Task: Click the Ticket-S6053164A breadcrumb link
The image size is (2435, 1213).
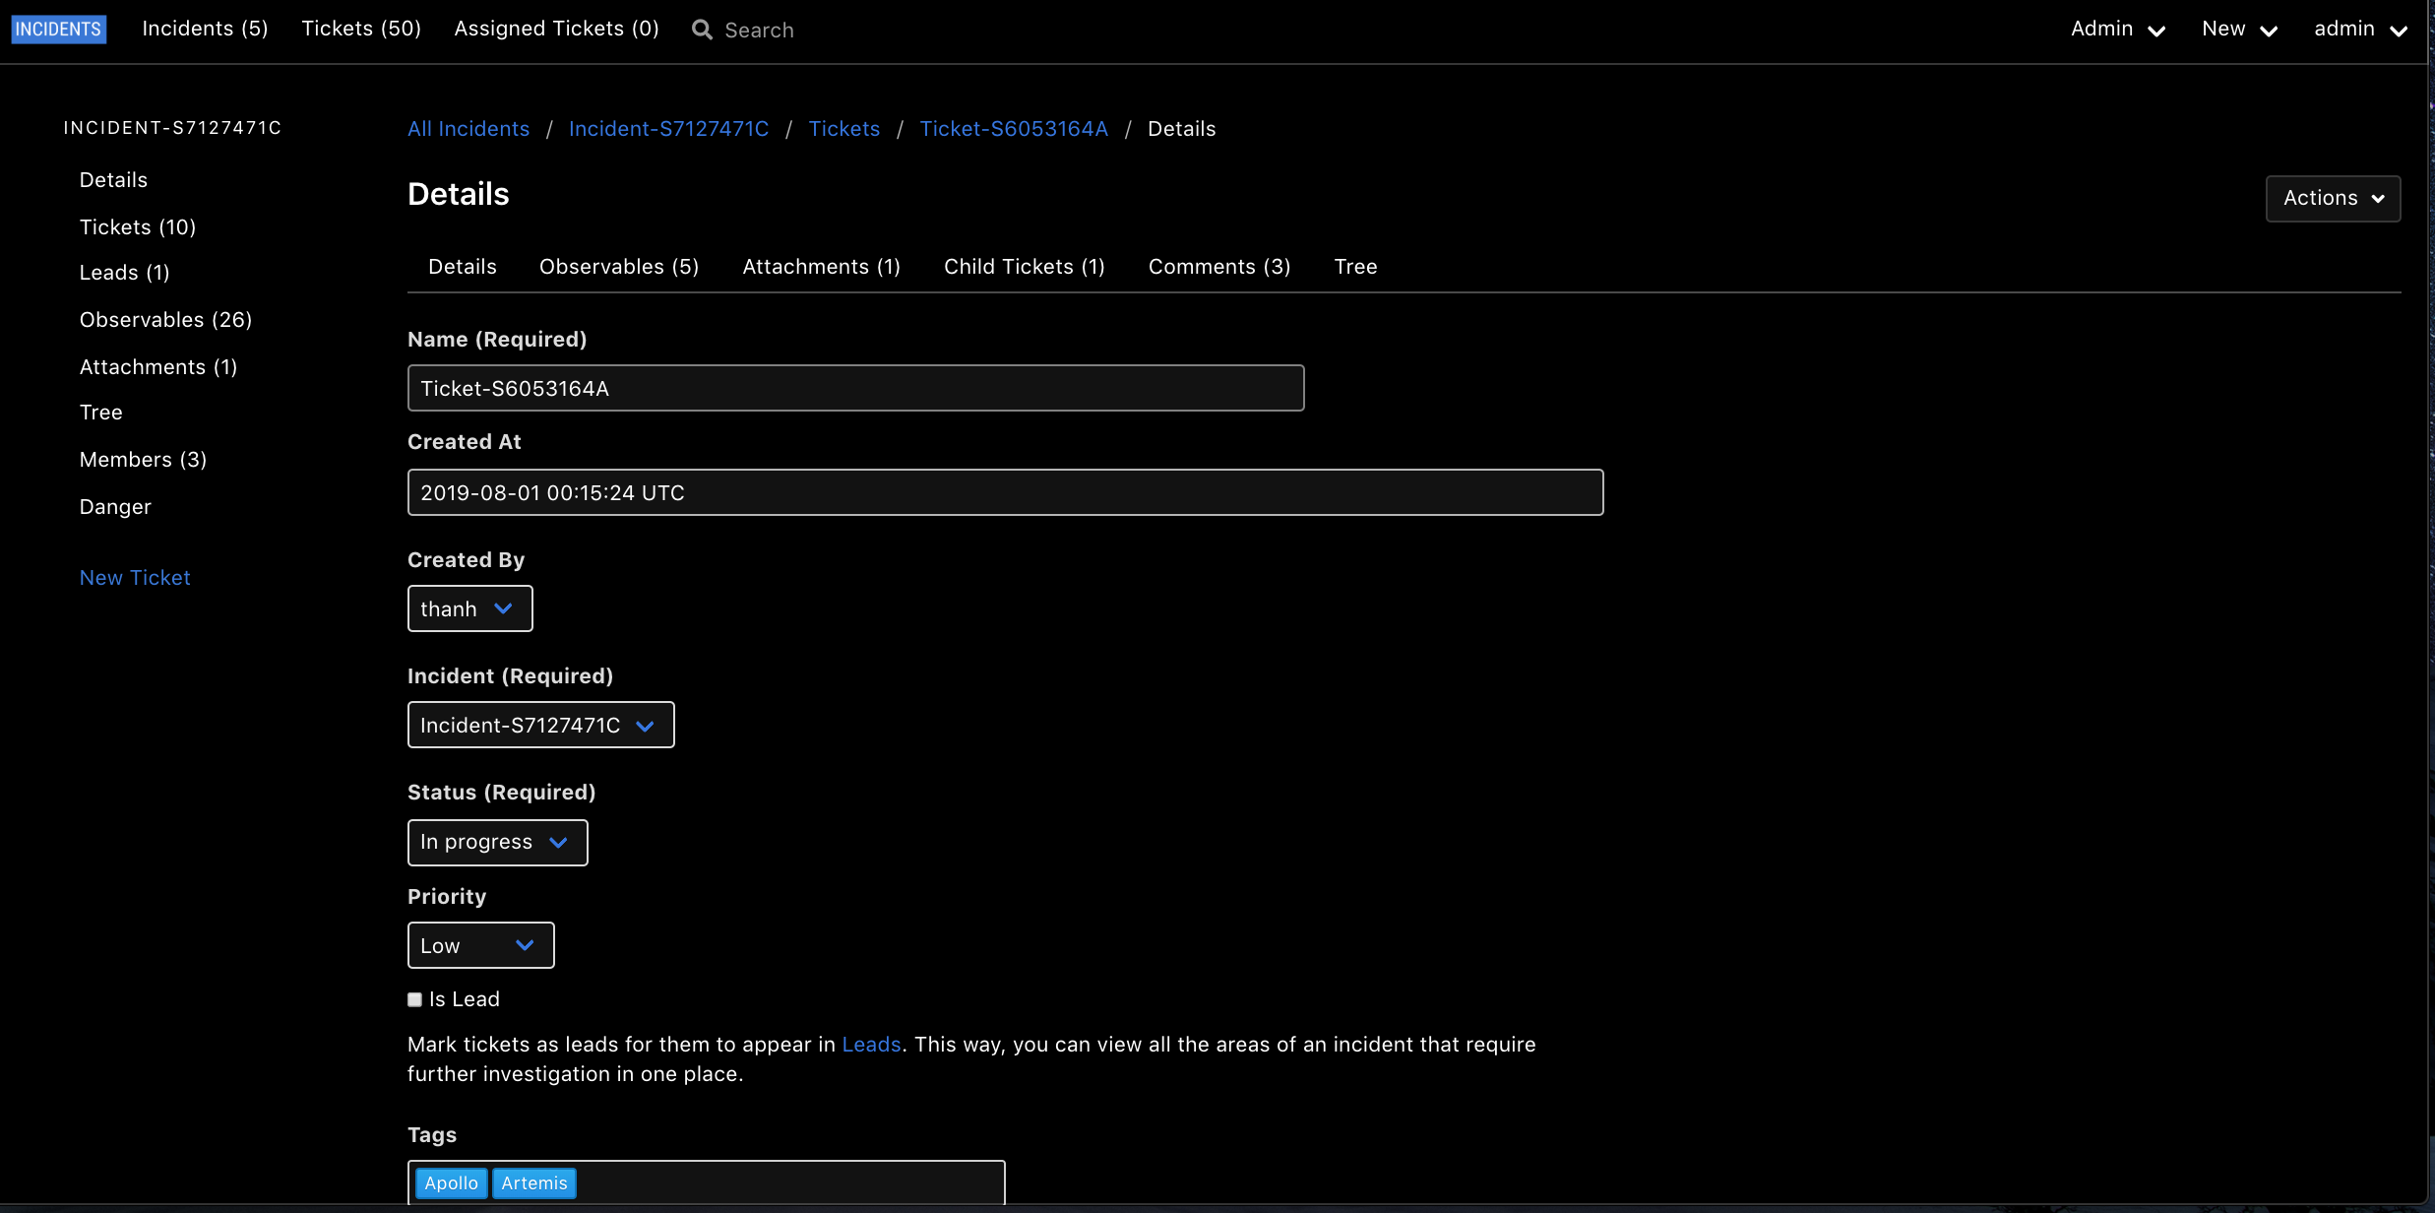Action: (x=1013, y=129)
